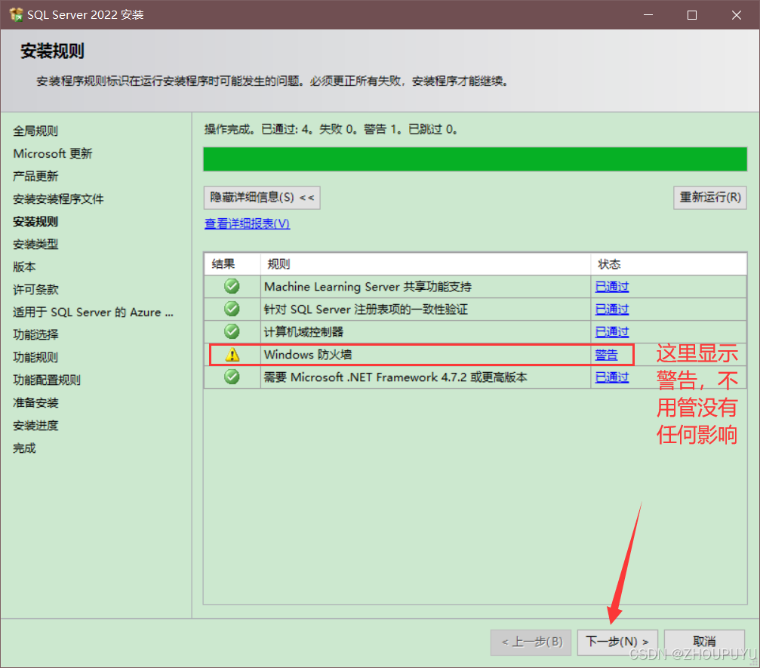Select 许可条款 step in sidebar
This screenshot has width=760, height=668.
click(35, 289)
